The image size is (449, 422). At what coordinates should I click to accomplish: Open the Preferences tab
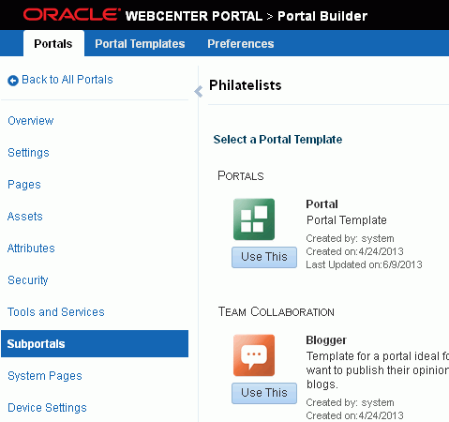pyautogui.click(x=241, y=44)
